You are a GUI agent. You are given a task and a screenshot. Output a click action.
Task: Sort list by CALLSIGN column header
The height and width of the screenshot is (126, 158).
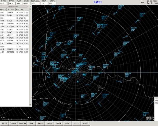point(11,9)
